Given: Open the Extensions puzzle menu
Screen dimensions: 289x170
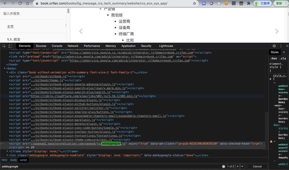Looking at the screenshot, I should (249, 3).
